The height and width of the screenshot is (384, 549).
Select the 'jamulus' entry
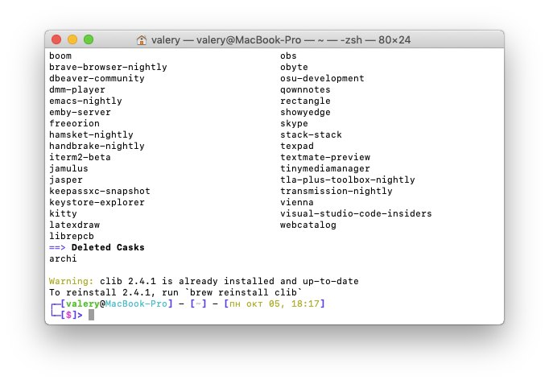click(68, 168)
